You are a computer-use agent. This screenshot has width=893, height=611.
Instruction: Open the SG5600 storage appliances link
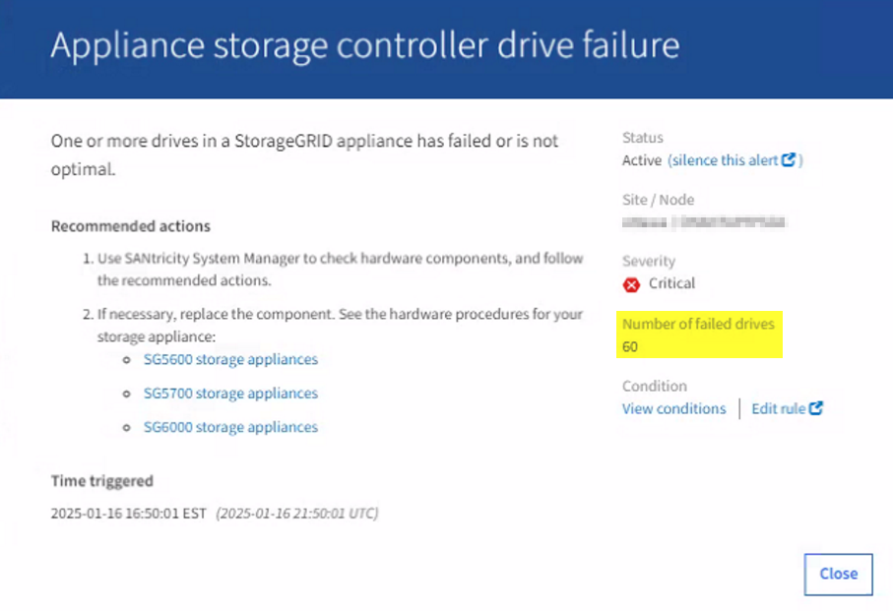click(x=230, y=359)
